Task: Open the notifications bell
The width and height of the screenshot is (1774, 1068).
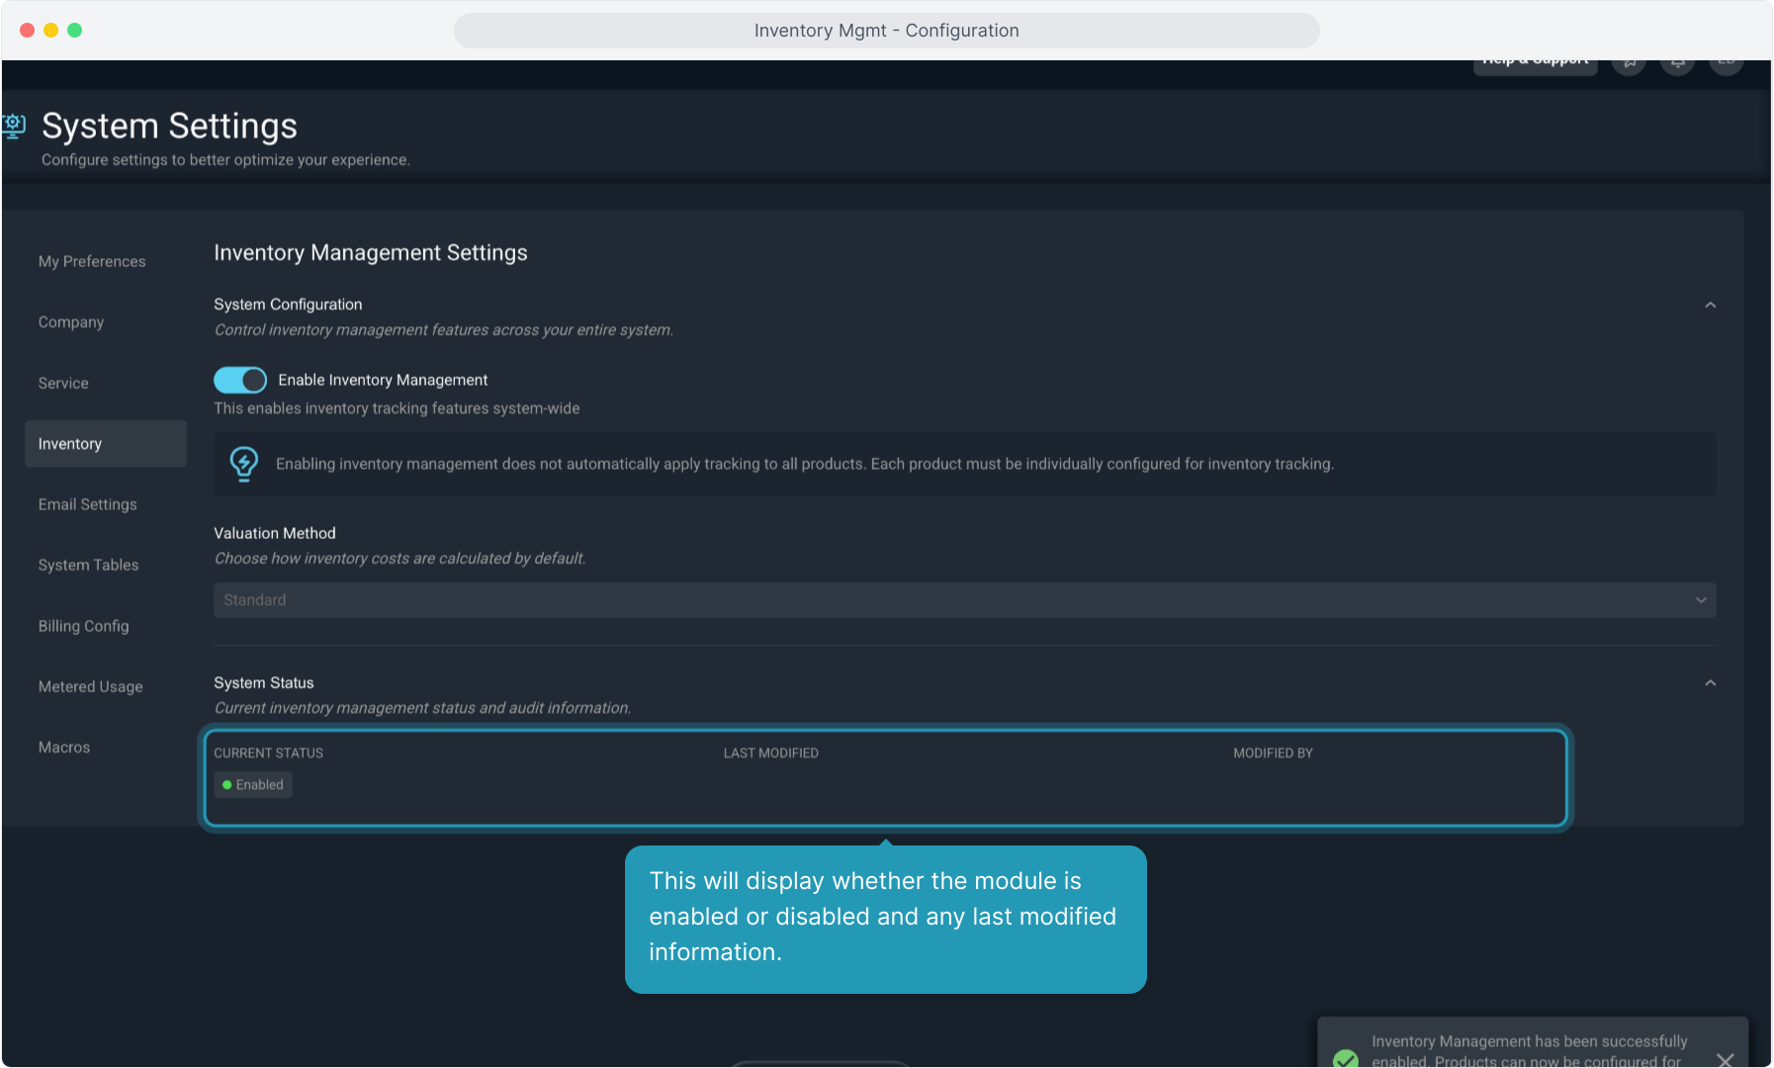Action: click(x=1677, y=63)
